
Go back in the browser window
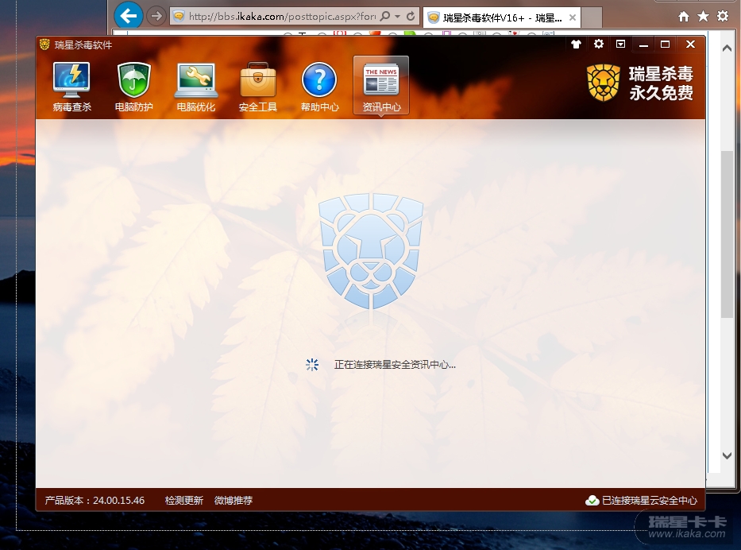(x=128, y=16)
